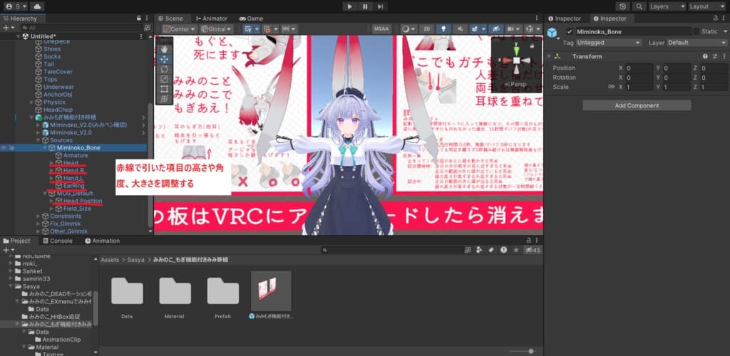Screen dimensions: 730x356
Task: Collapse the Miminoko_Bone tree node
Action: (x=46, y=148)
